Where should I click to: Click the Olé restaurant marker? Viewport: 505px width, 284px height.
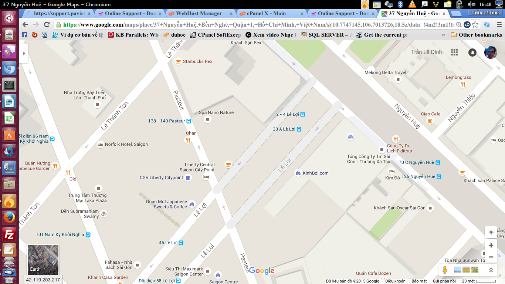[x=68, y=172]
